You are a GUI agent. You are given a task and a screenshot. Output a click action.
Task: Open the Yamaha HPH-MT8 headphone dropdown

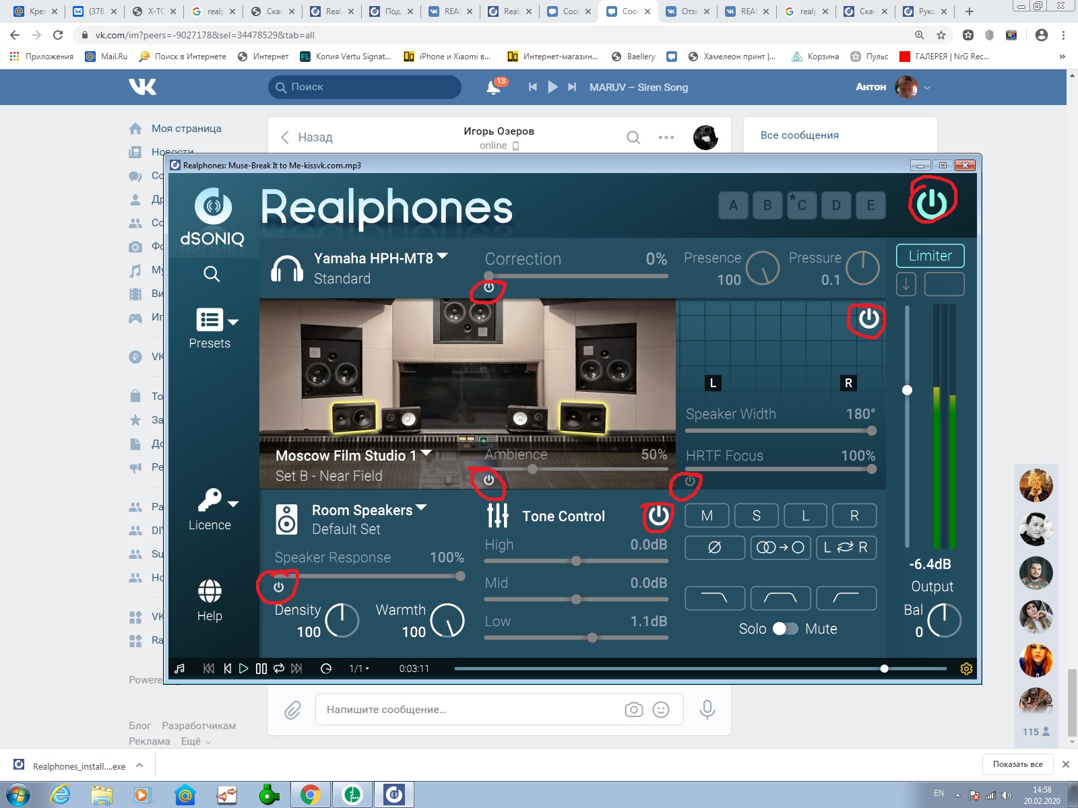442,256
